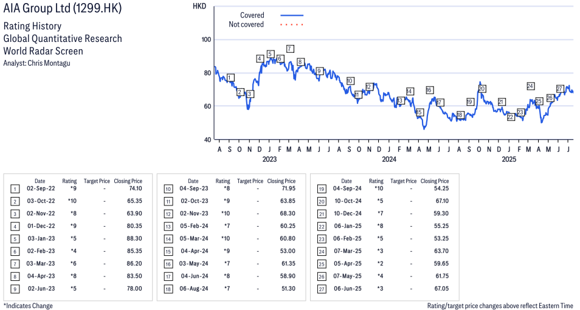Viewport: 580px width, 310px height.
Task: Select the Not covered legend label
Action: coord(246,24)
